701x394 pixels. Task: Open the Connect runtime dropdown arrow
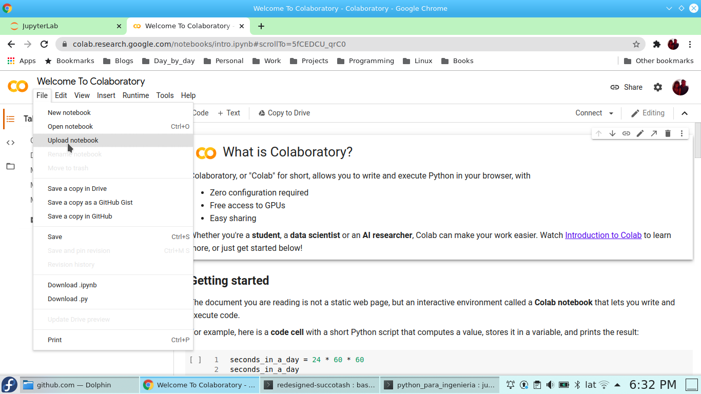pyautogui.click(x=611, y=113)
